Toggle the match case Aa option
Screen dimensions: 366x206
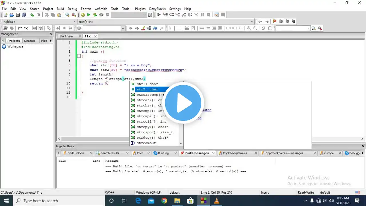coord(155,28)
